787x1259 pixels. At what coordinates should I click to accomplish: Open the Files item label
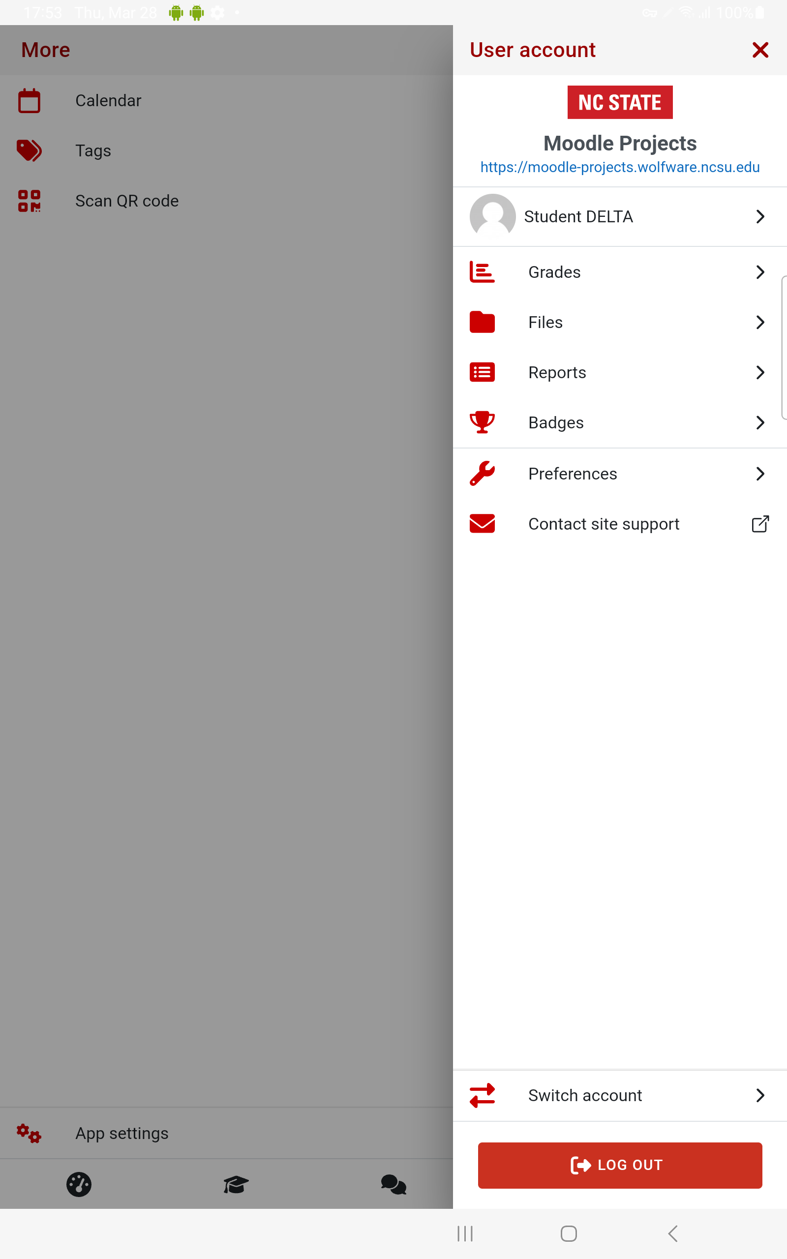(545, 323)
